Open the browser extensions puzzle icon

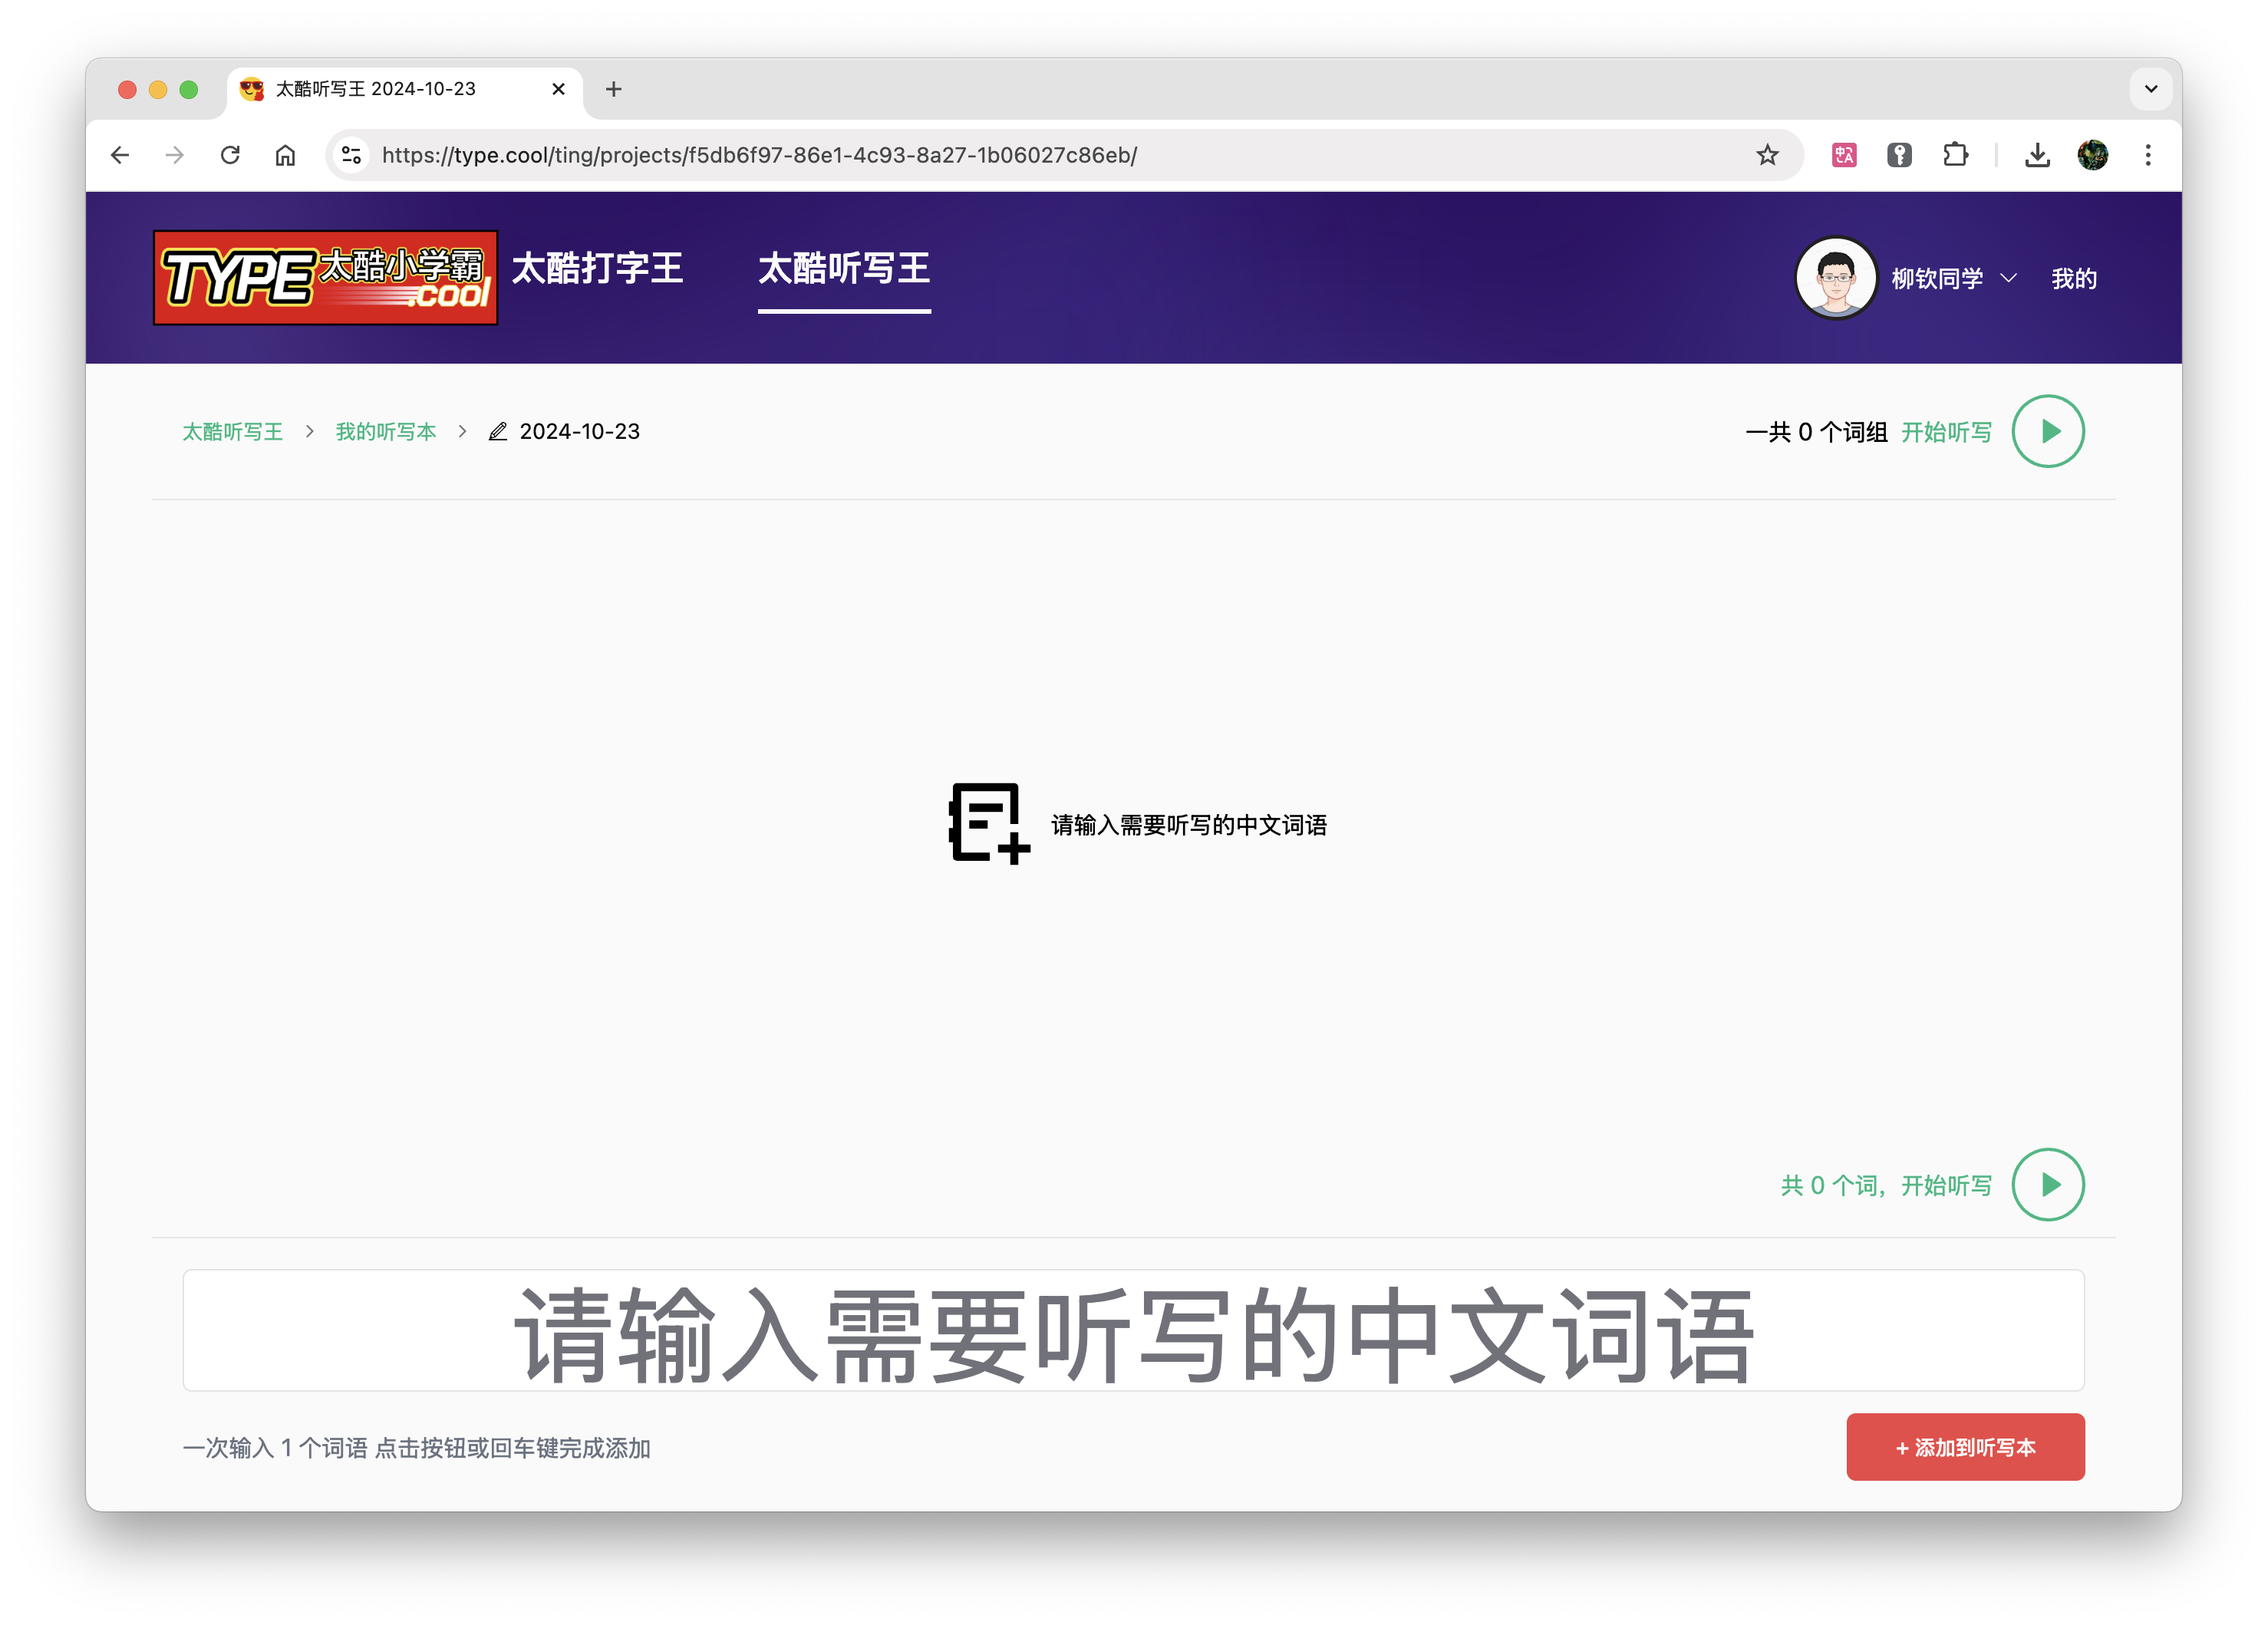(1955, 155)
